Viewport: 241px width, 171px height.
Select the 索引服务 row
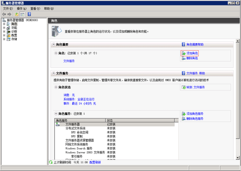pos(115,157)
